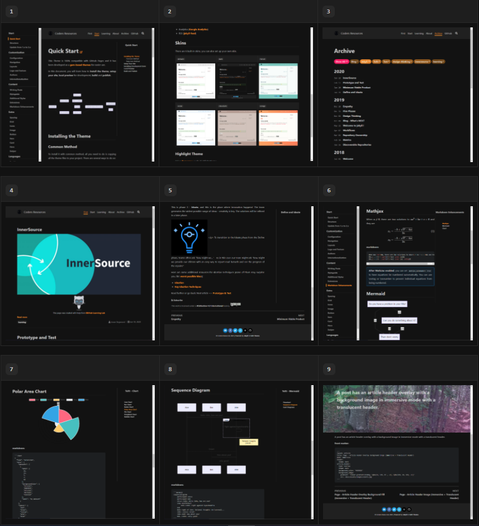
Task: Open Logo and Favicon in Mathjax page sidebar
Action: pos(336,249)
